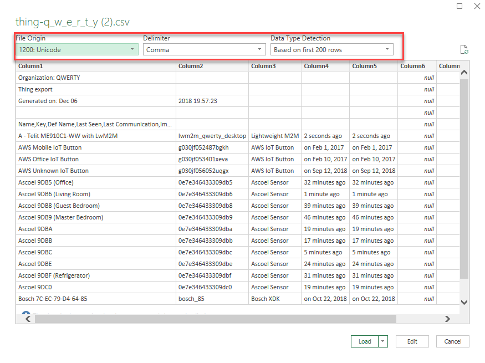Cancel the import dialog
The width and height of the screenshot is (485, 363).
(x=453, y=341)
